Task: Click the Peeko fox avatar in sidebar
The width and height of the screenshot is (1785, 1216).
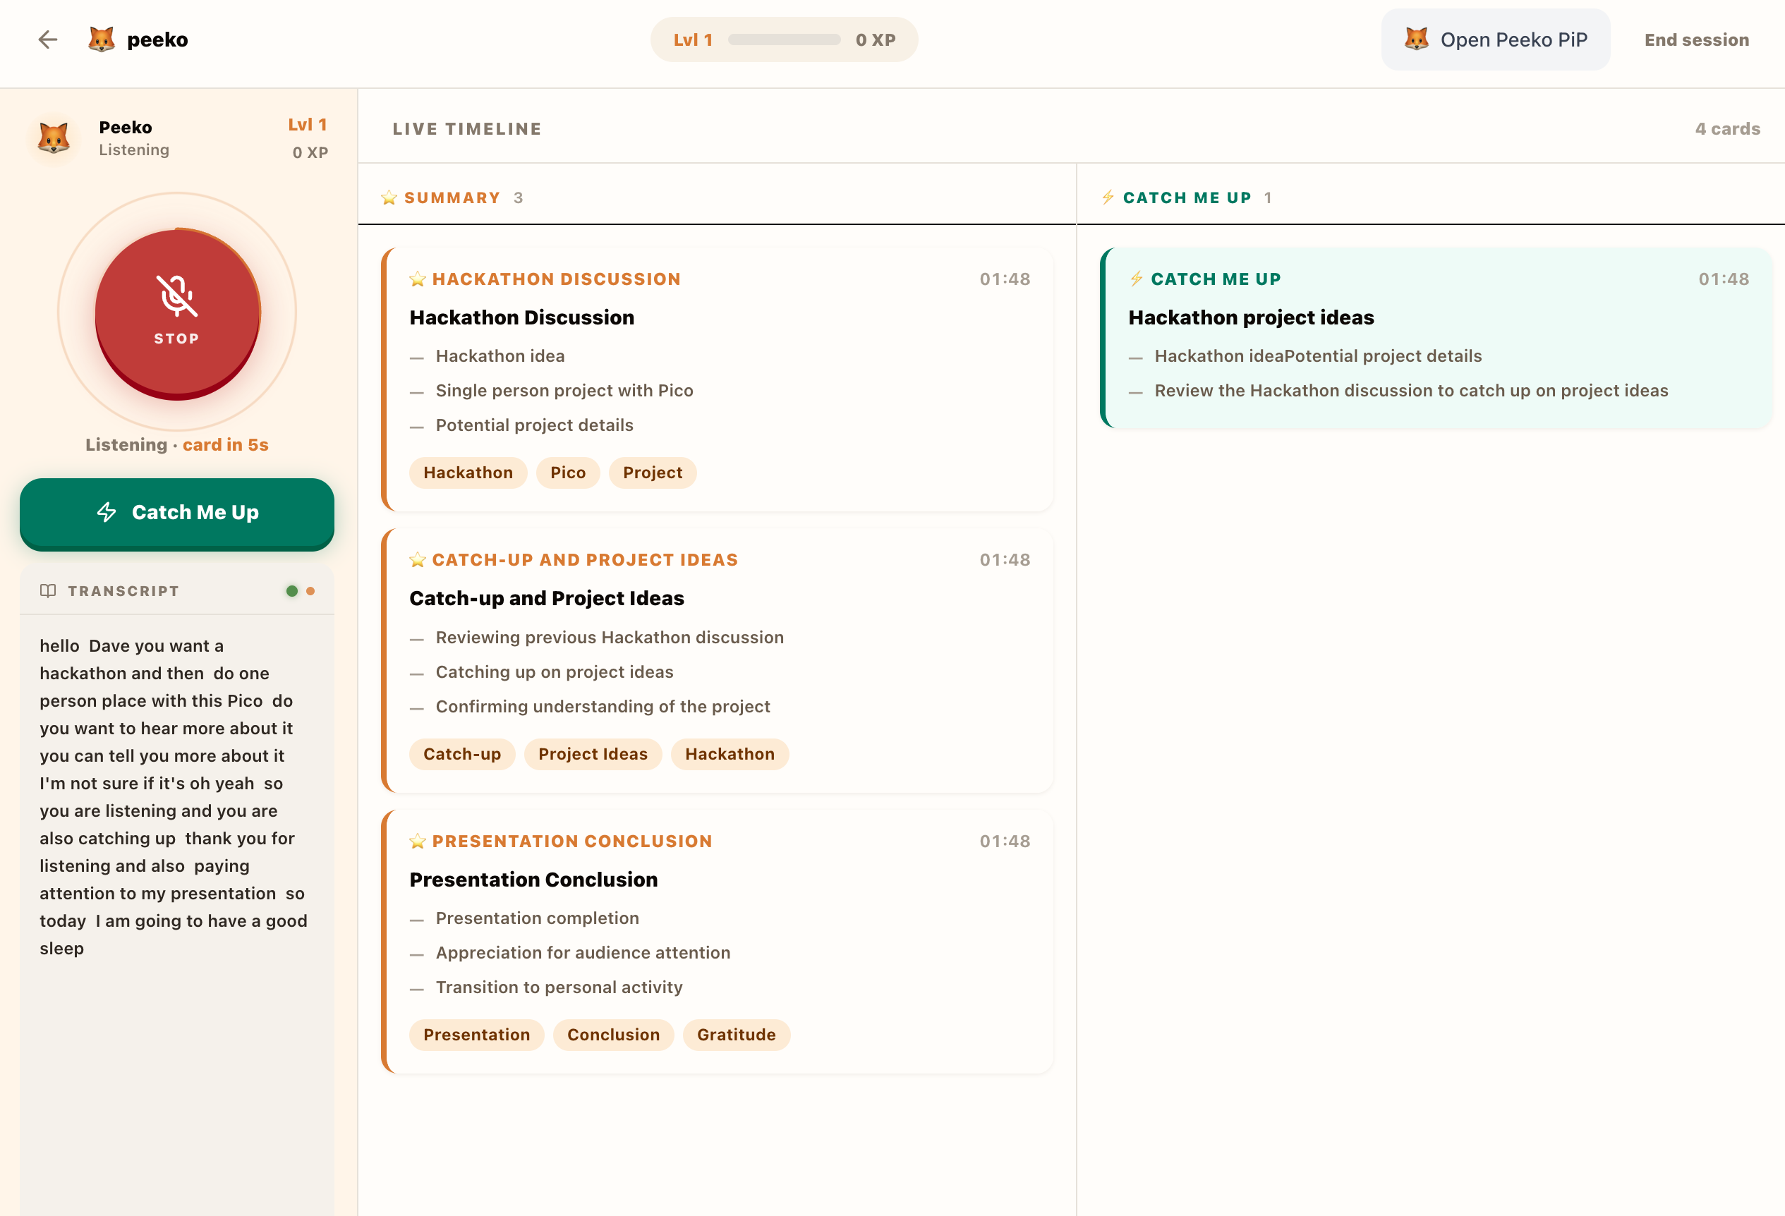Action: [x=54, y=138]
